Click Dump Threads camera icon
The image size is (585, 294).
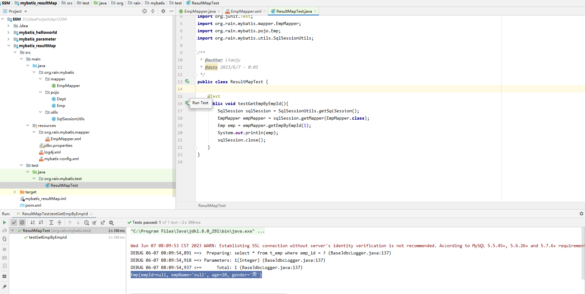click(4, 258)
